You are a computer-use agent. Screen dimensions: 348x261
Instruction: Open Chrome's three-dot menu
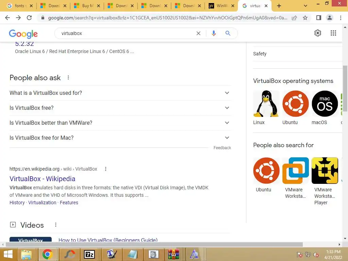point(341,18)
